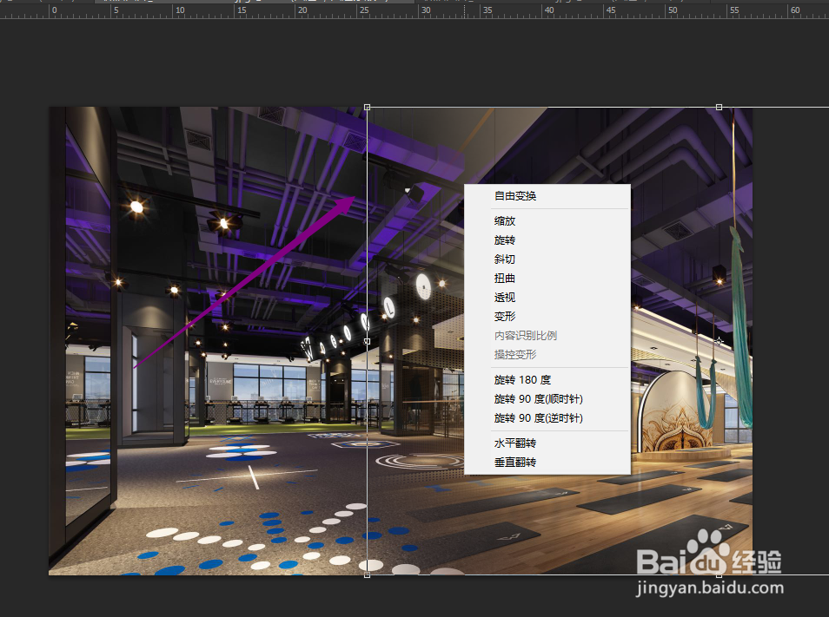Select 旋转 90 度(顺时针)
Viewport: 829px width, 617px height.
(x=547, y=398)
